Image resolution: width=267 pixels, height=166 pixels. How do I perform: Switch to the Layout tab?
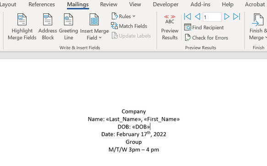8,4
